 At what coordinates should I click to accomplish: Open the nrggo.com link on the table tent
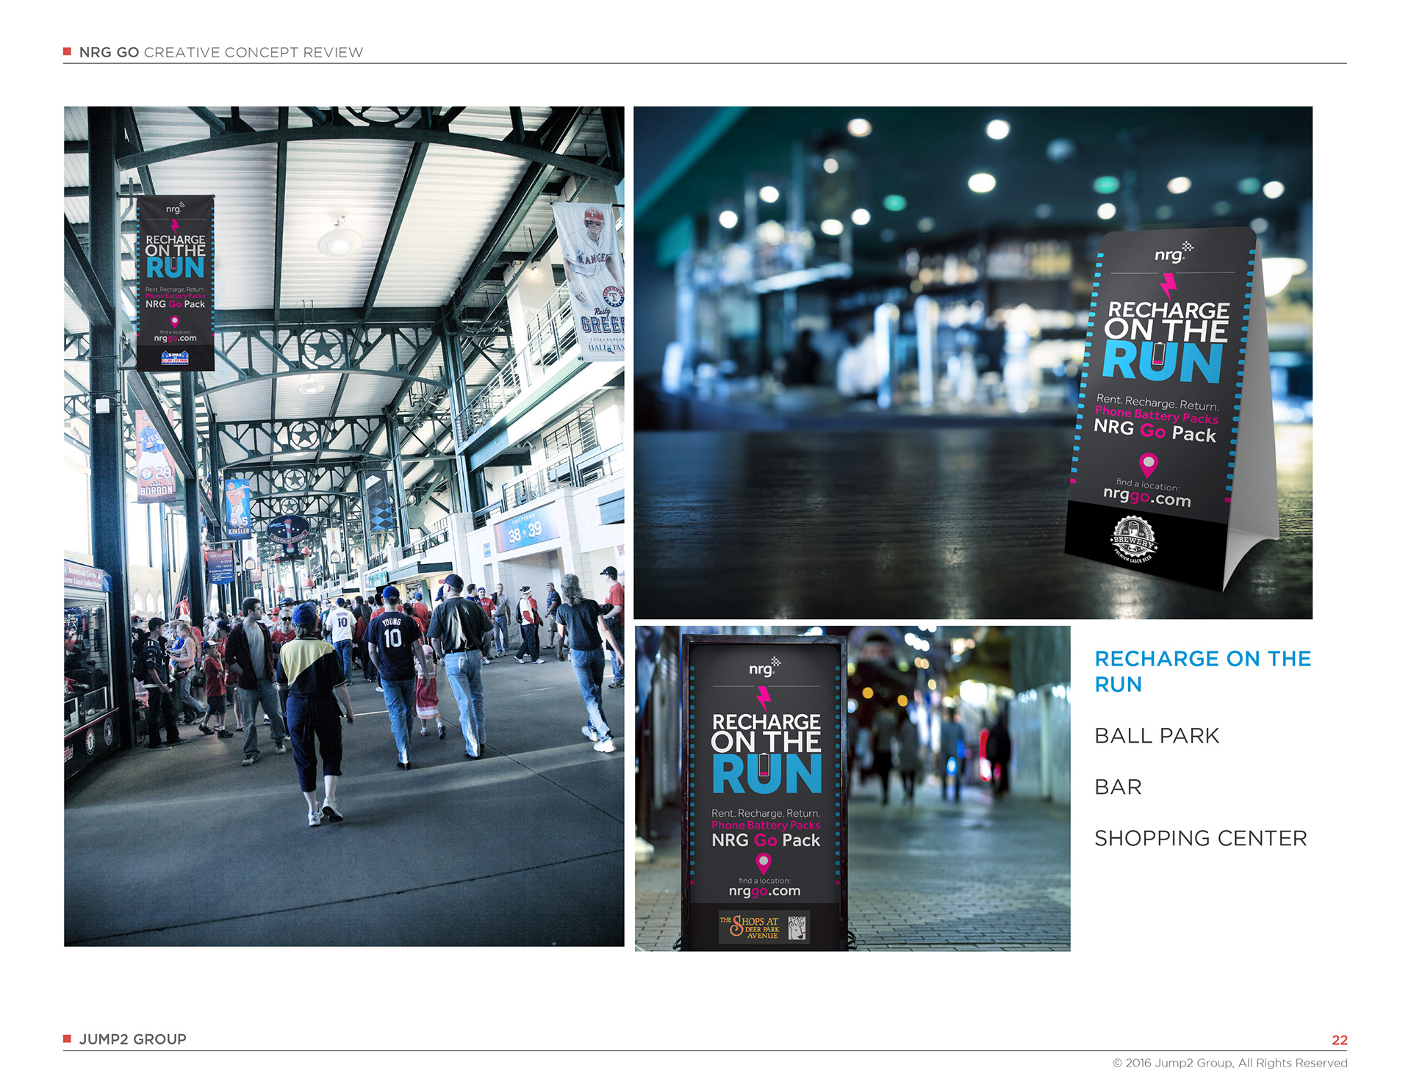point(1146,497)
